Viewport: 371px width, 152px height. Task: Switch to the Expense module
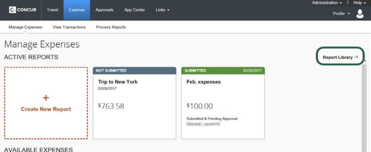pos(77,10)
